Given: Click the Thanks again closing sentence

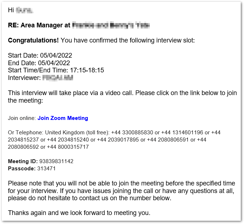Looking at the screenshot, I should [x=79, y=213].
